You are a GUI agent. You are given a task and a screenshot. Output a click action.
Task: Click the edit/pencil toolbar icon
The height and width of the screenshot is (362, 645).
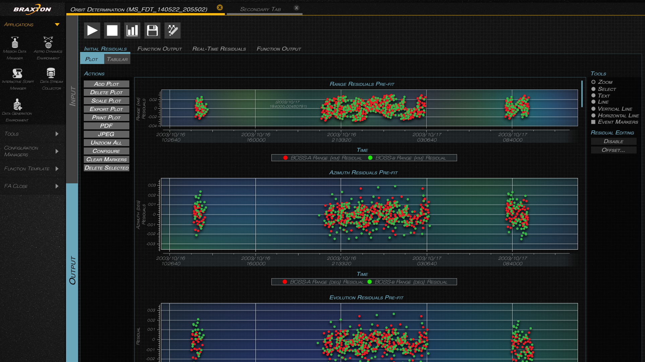[x=172, y=30]
